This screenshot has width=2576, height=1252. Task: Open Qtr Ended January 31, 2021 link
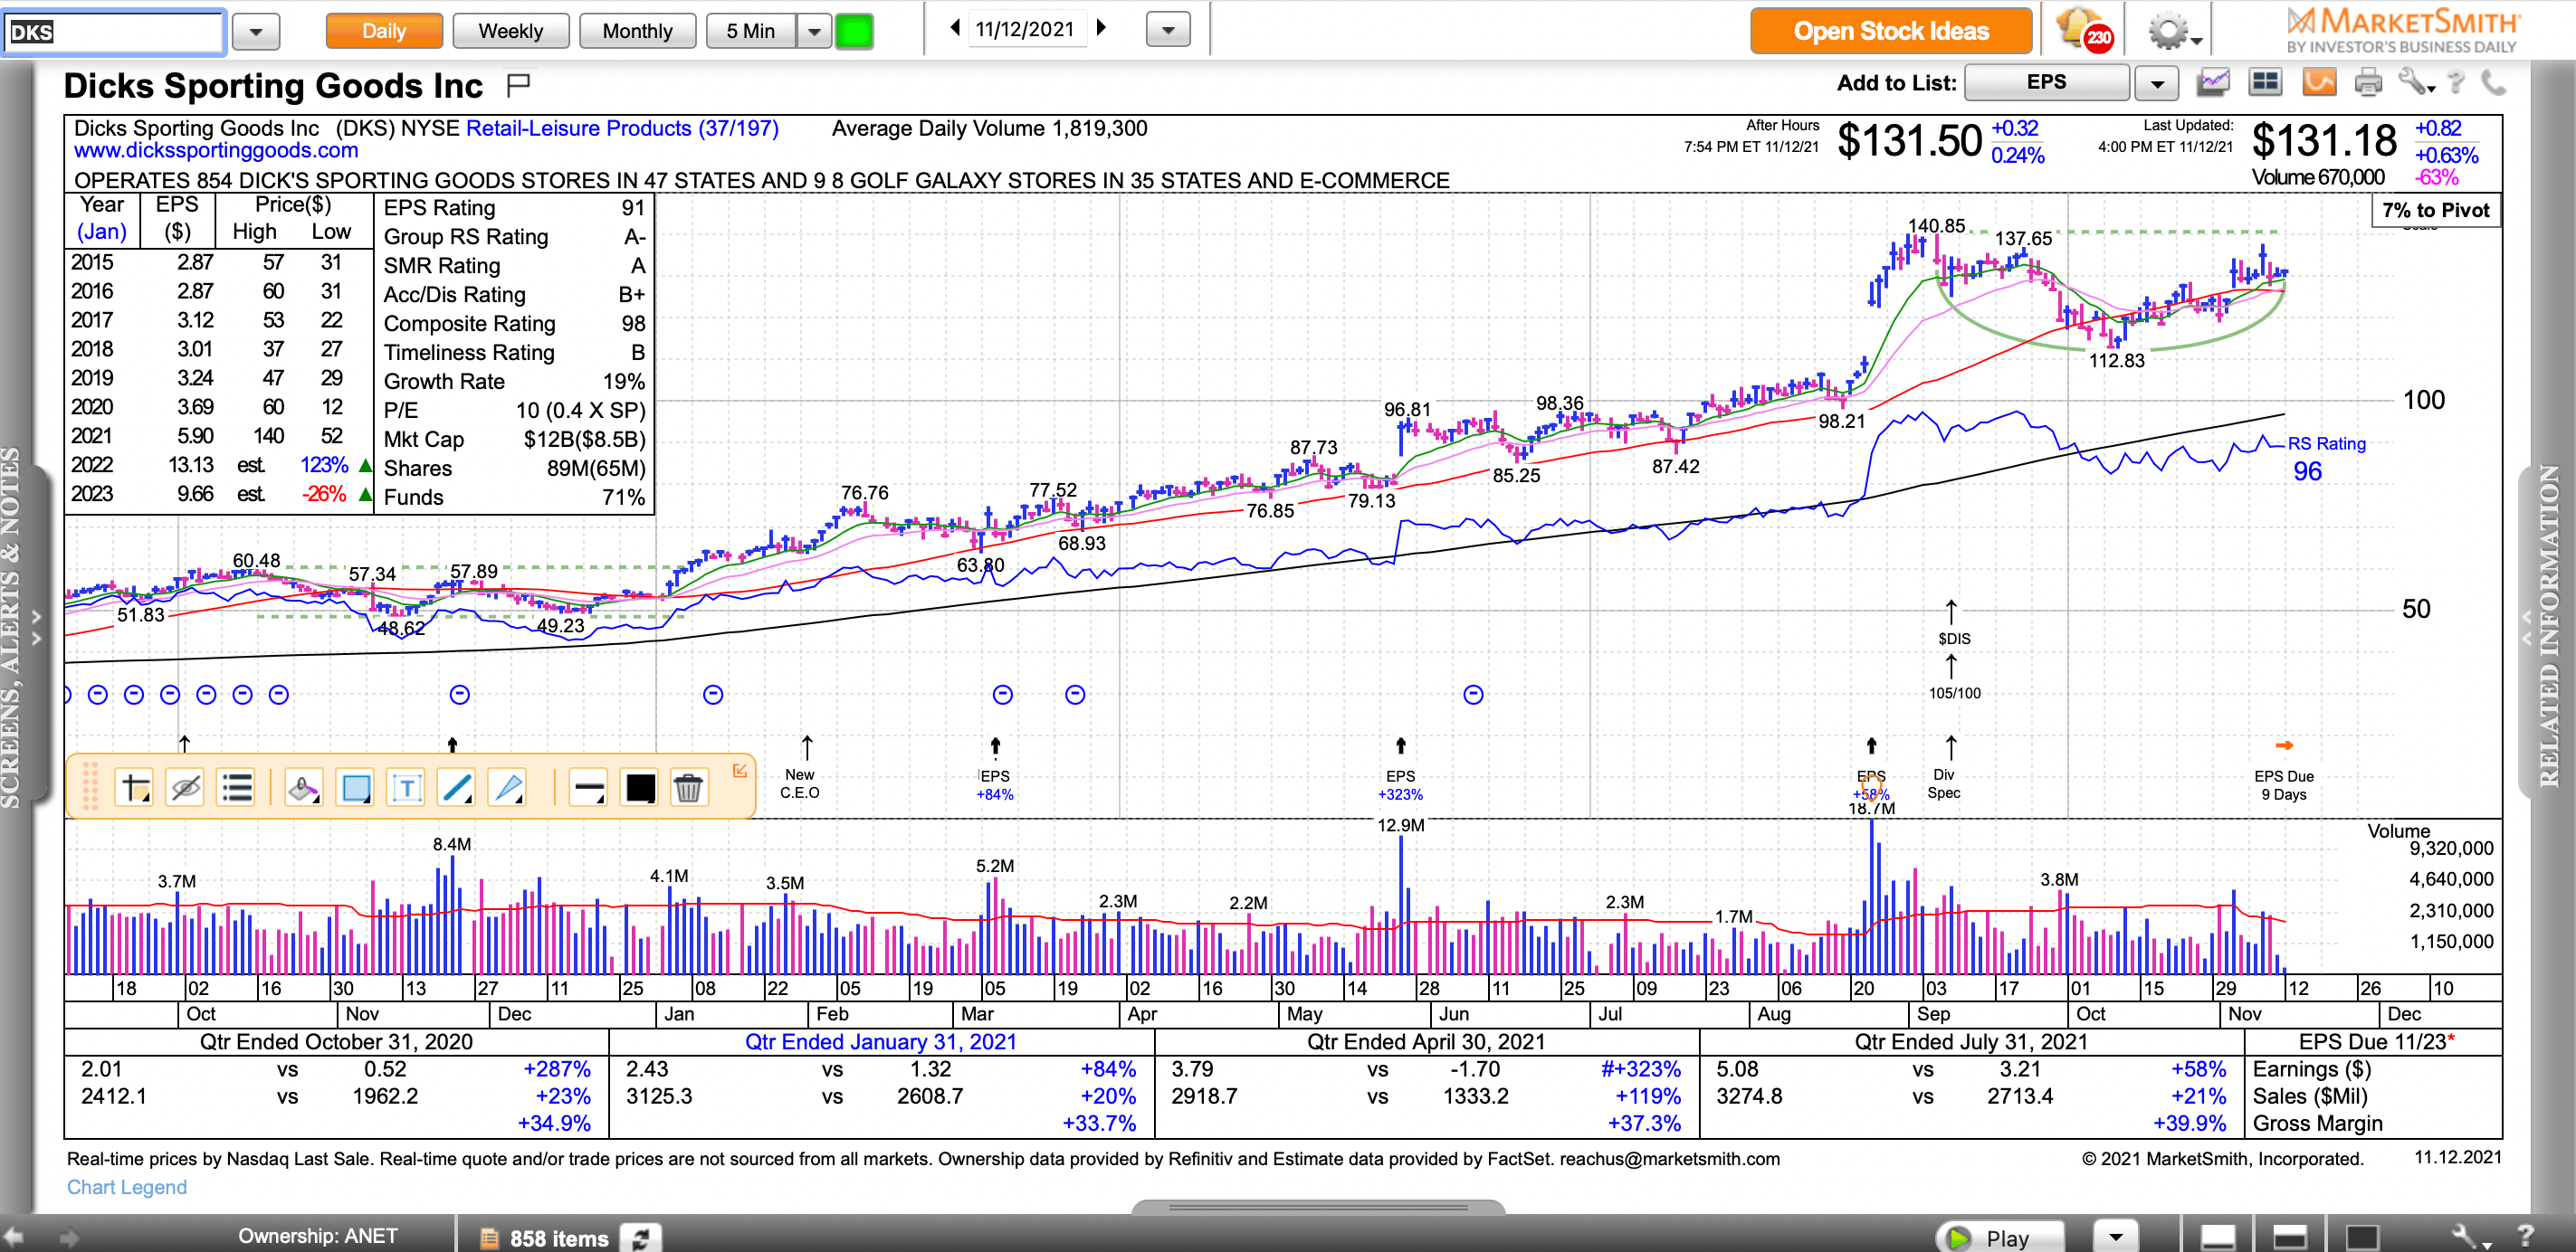coord(881,1041)
